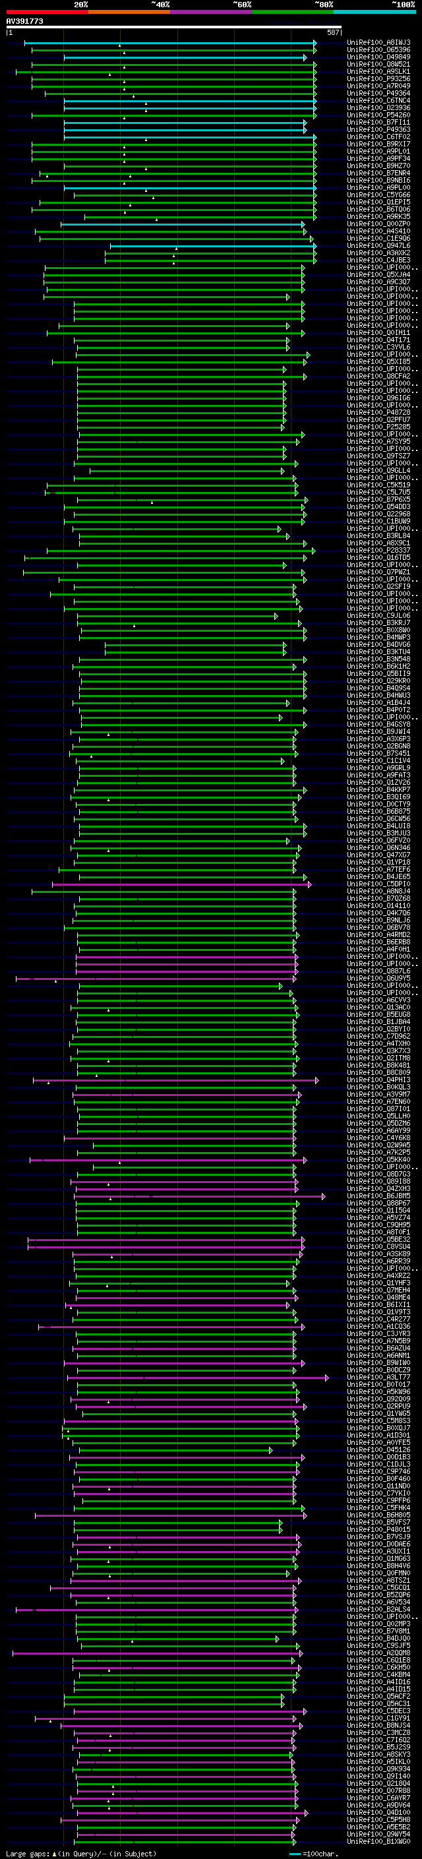Select hit UniRef100_Q947L6
Image resolution: width=422 pixels, height=1859 pixels.
point(378,245)
